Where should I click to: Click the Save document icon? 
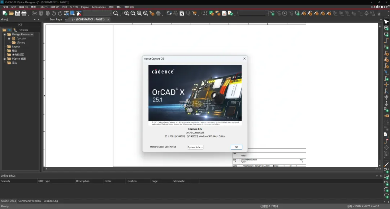[x=17, y=13]
